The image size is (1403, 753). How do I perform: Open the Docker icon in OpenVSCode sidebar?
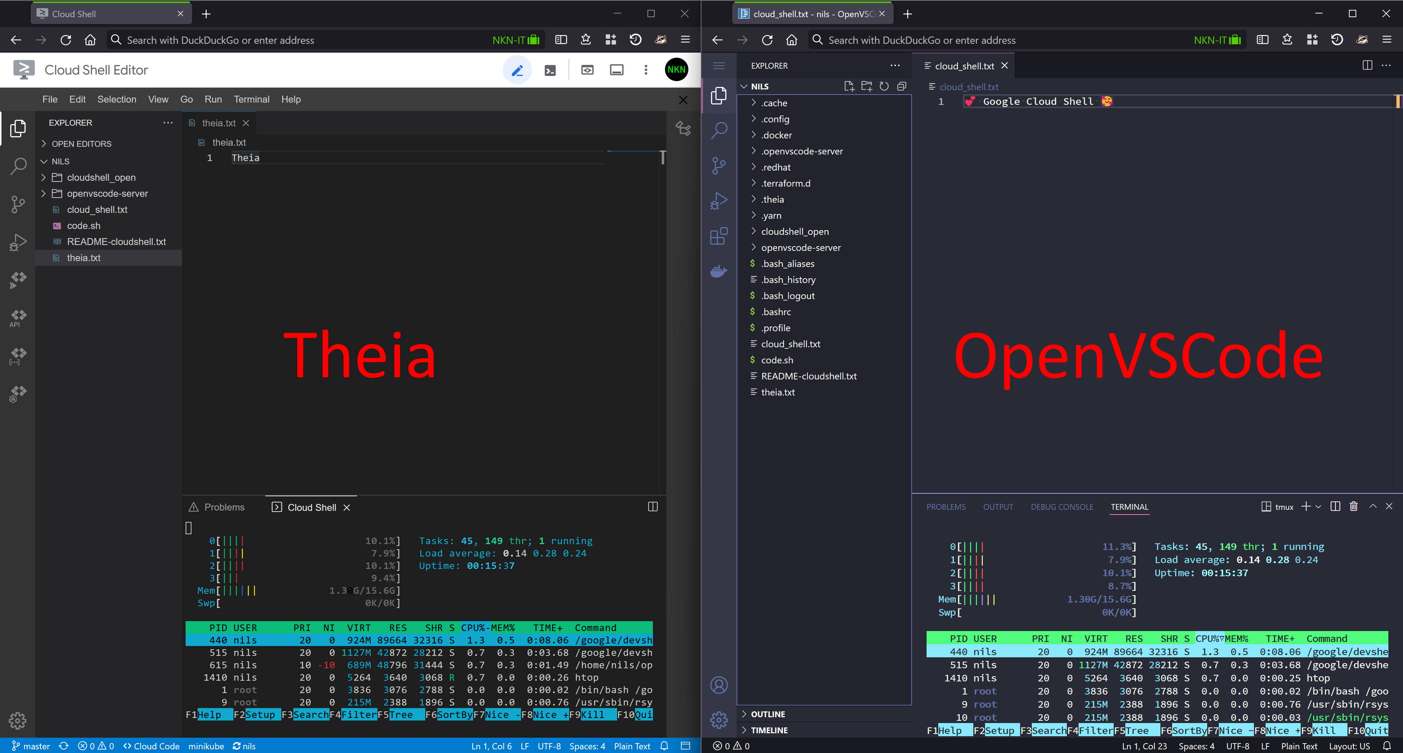[719, 271]
